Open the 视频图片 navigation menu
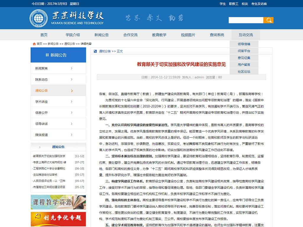Viewport: 303px width, 227px height. click(x=188, y=35)
